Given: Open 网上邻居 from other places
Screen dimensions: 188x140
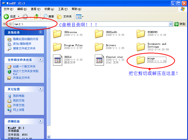Looking at the screenshot, I should tap(19, 110).
